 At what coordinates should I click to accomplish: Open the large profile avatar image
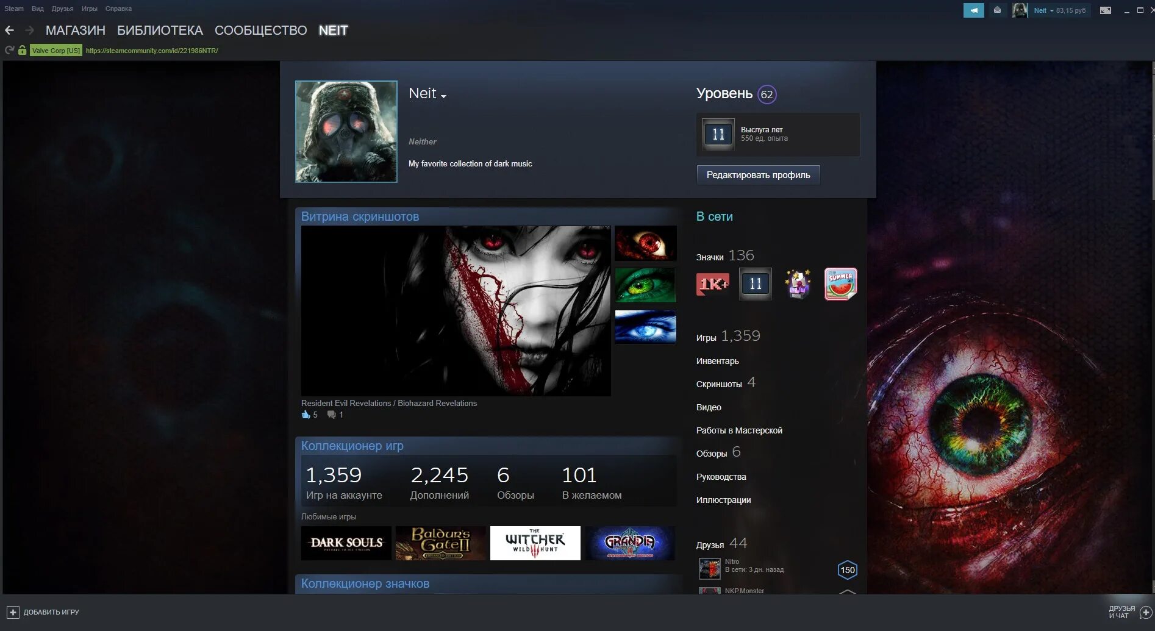(x=346, y=132)
